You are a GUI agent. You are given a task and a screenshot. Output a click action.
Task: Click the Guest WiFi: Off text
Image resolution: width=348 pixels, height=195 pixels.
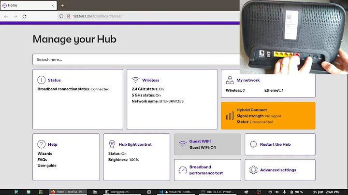203,147
